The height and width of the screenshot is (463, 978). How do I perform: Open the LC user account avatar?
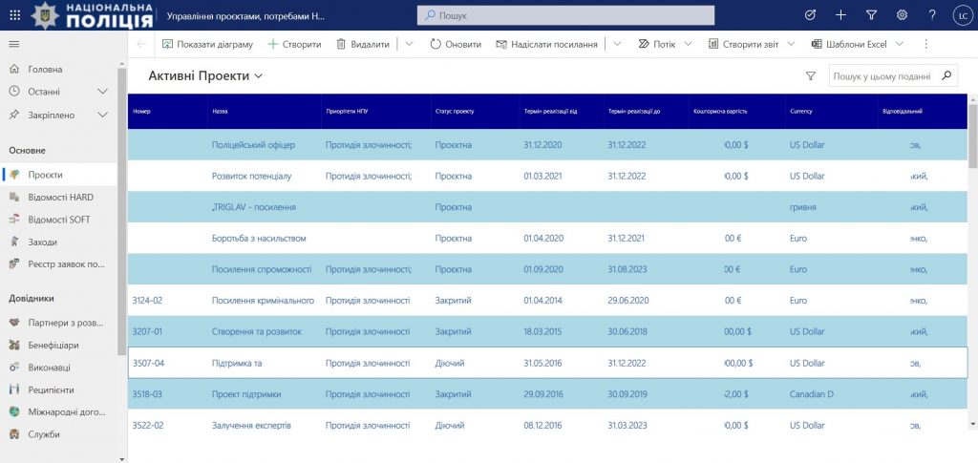point(963,15)
